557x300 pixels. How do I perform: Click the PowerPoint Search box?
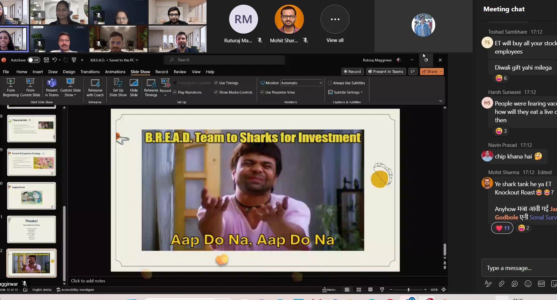click(x=224, y=60)
